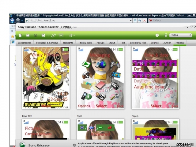Open a theme with the folder icon
The height and width of the screenshot is (147, 196).
28,36
